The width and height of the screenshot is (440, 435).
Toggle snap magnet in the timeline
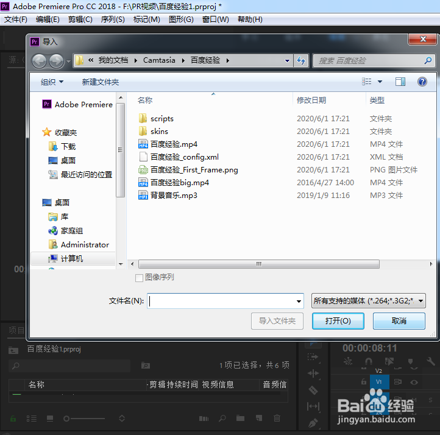(x=369, y=361)
